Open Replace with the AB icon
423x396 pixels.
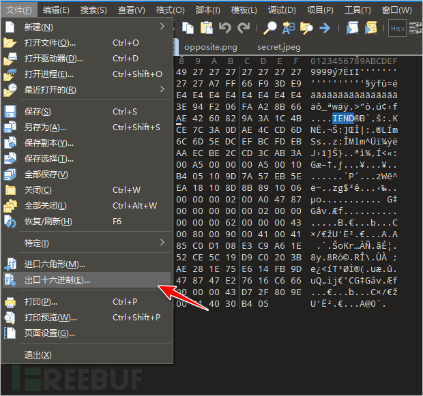click(289, 28)
